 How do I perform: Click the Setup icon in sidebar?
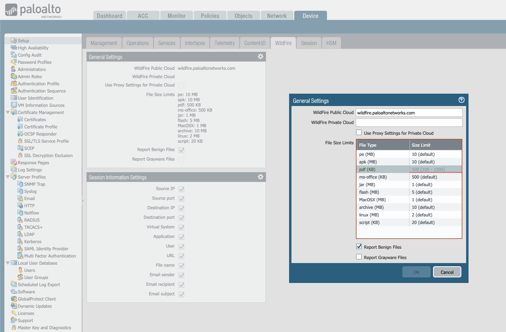14,41
